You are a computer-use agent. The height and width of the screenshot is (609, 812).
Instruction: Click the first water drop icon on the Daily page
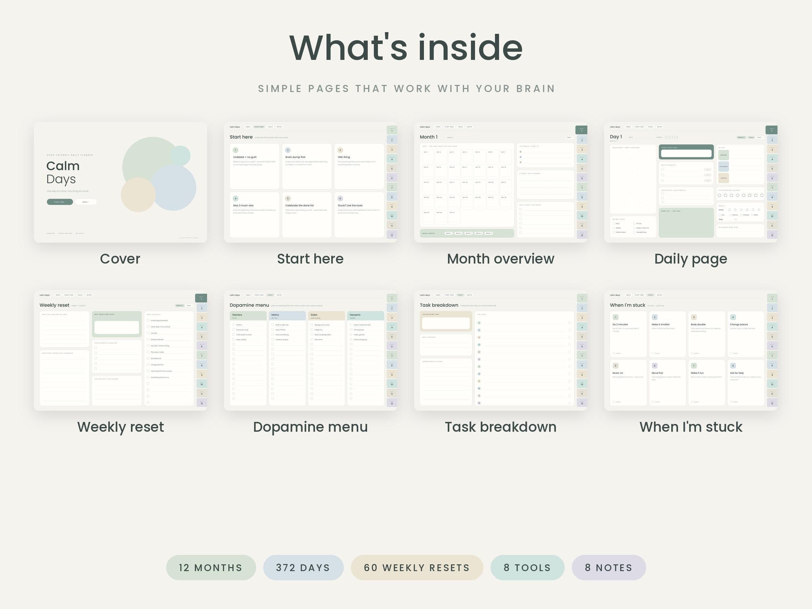729,210
